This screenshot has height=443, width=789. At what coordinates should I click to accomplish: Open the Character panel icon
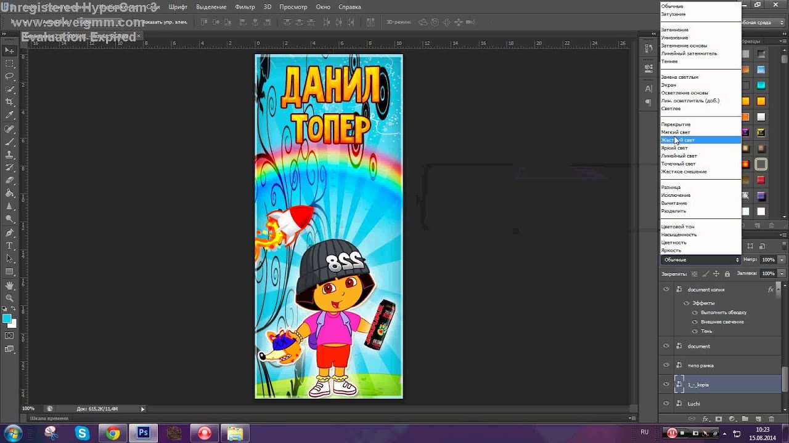[648, 89]
